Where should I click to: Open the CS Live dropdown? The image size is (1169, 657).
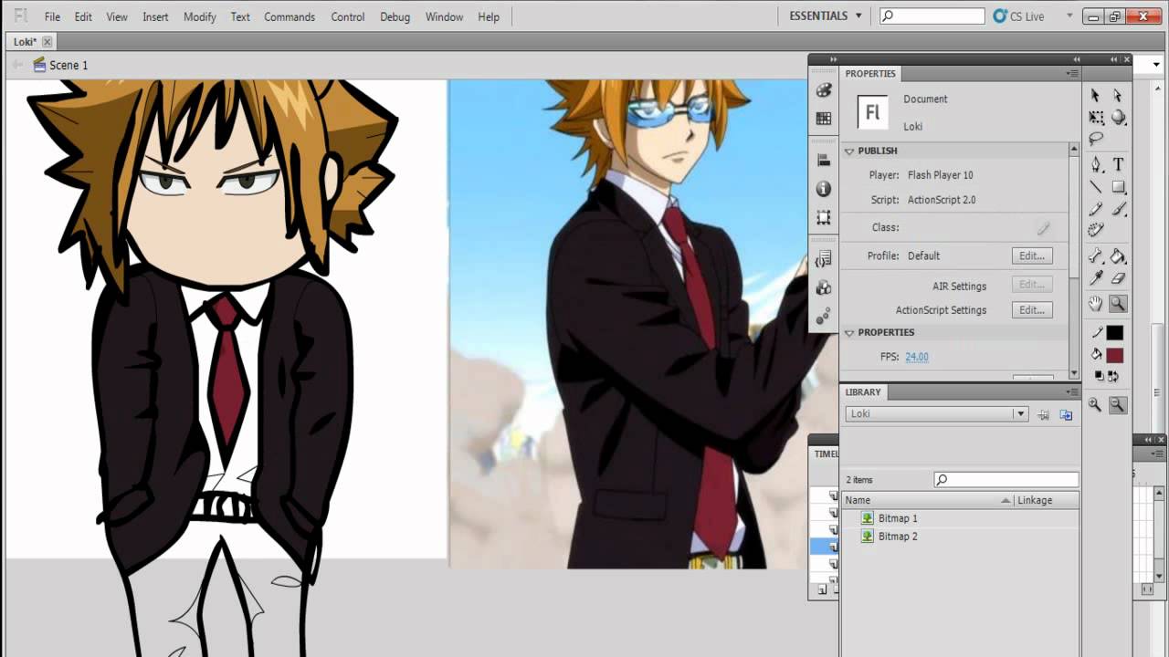1069,16
